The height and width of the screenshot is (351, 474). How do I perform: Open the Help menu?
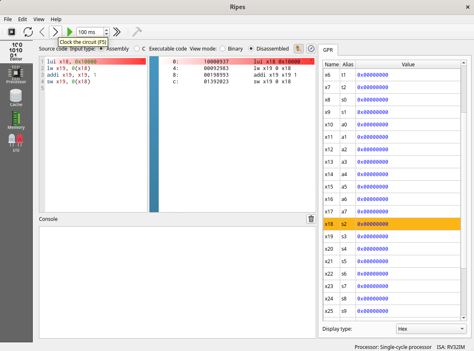(56, 19)
